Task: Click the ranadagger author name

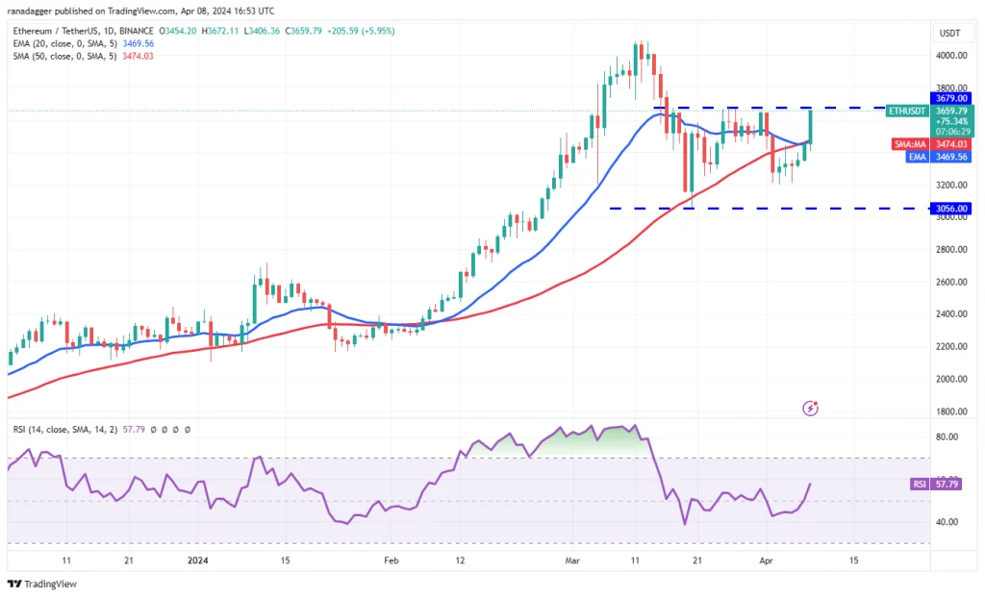Action: coord(32,11)
